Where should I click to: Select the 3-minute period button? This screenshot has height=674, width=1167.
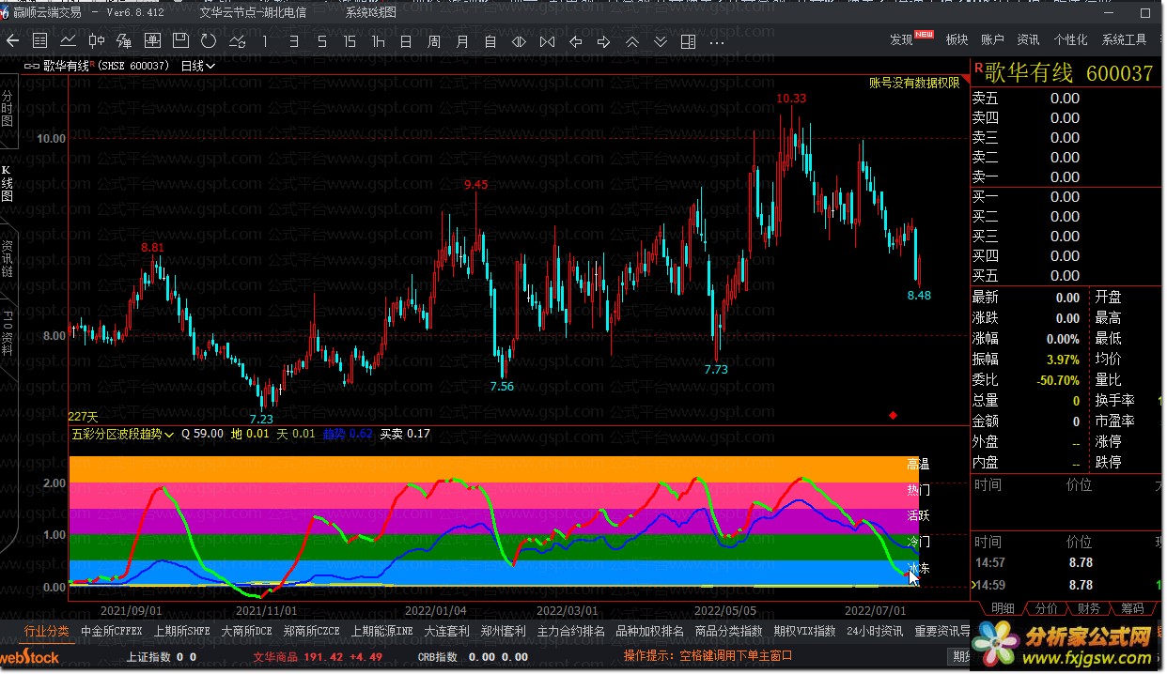coord(293,41)
